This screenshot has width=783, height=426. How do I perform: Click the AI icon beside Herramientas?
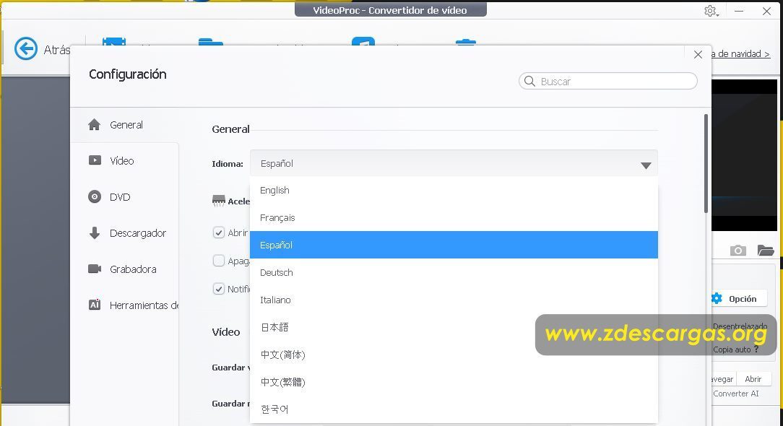(x=95, y=305)
